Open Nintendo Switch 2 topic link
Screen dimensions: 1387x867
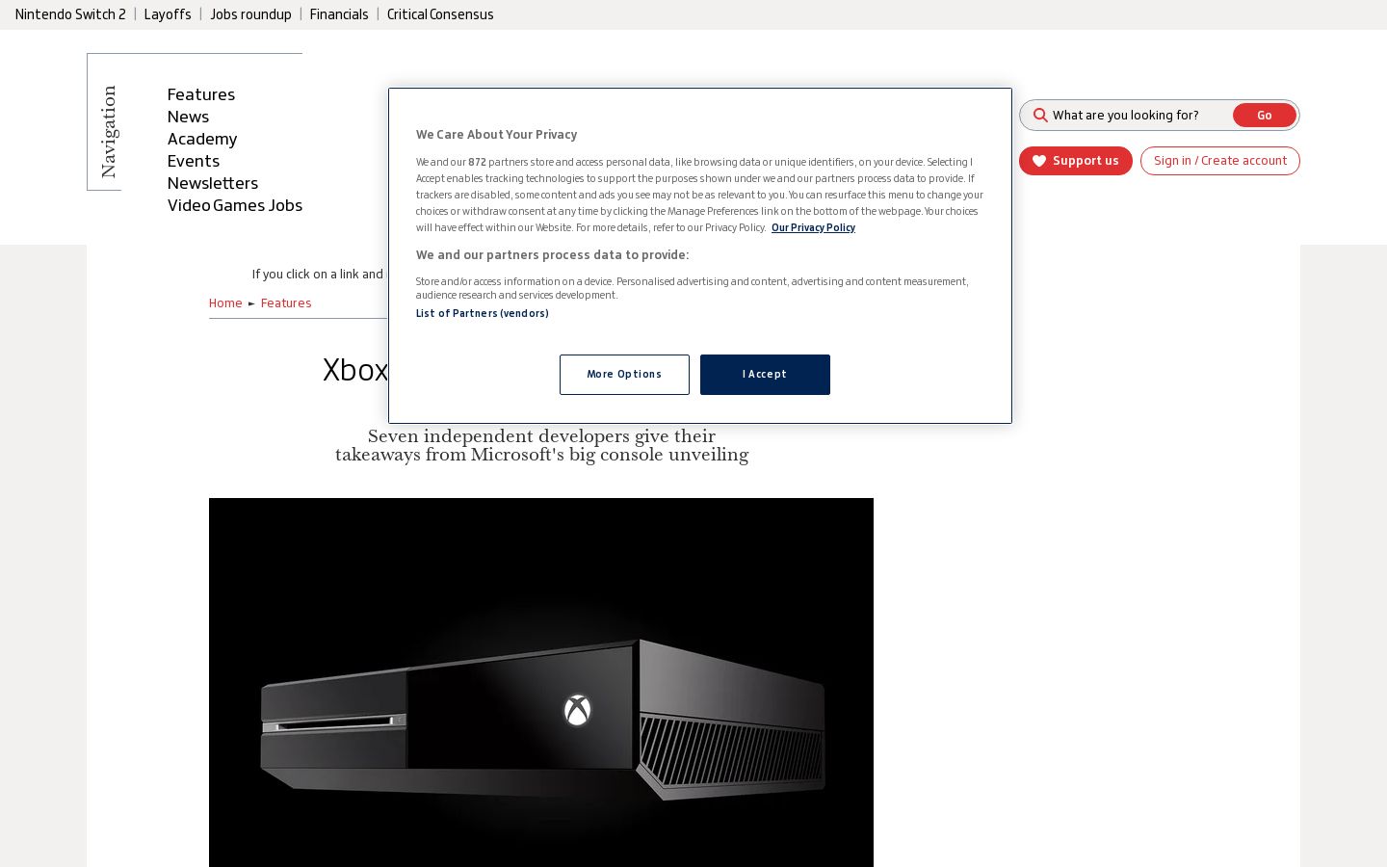point(70,14)
